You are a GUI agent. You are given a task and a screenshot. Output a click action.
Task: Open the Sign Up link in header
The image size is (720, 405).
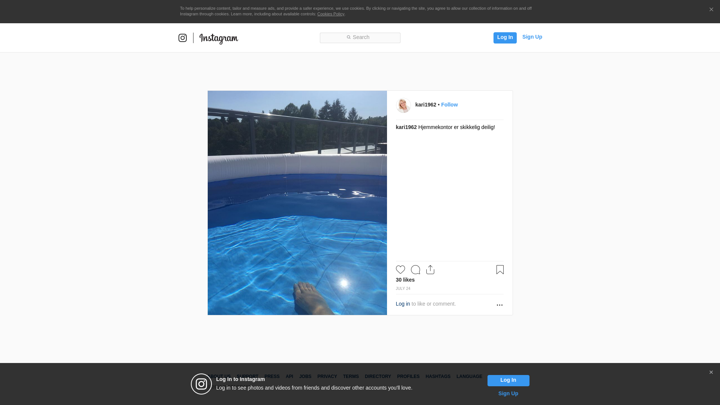click(532, 37)
